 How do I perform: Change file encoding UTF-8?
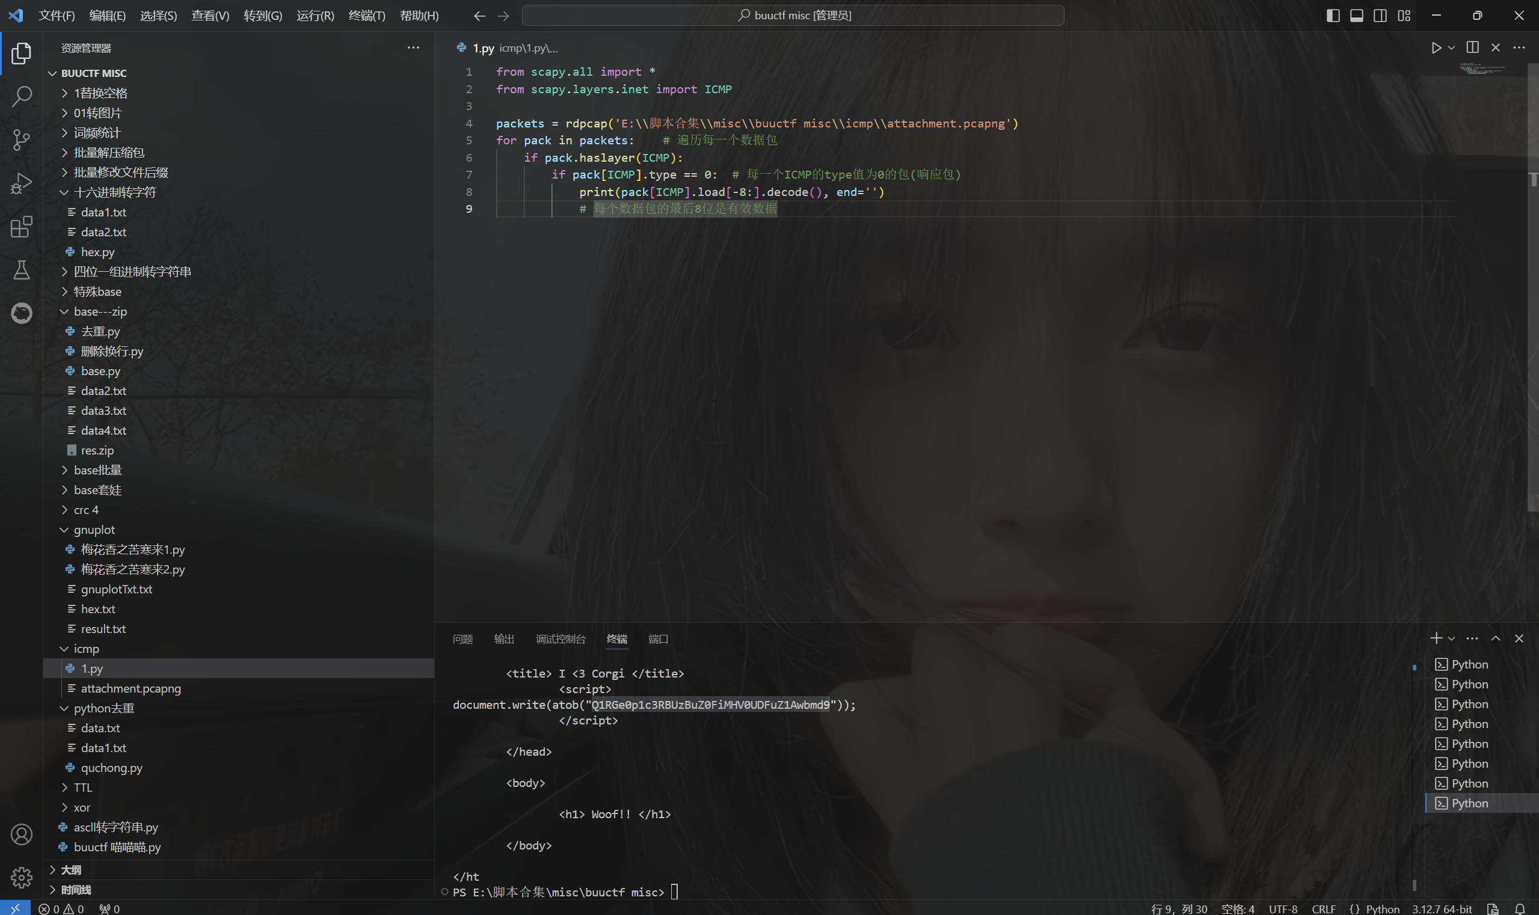tap(1283, 909)
